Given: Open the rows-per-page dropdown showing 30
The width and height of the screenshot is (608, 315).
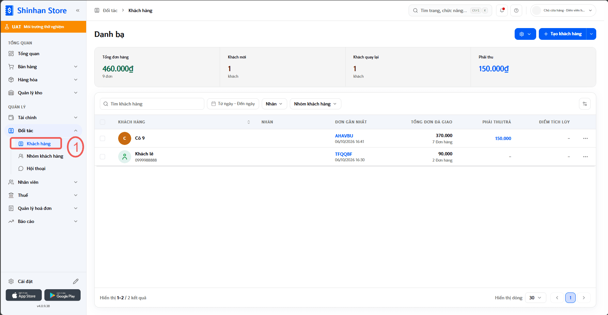Looking at the screenshot, I should tap(536, 298).
